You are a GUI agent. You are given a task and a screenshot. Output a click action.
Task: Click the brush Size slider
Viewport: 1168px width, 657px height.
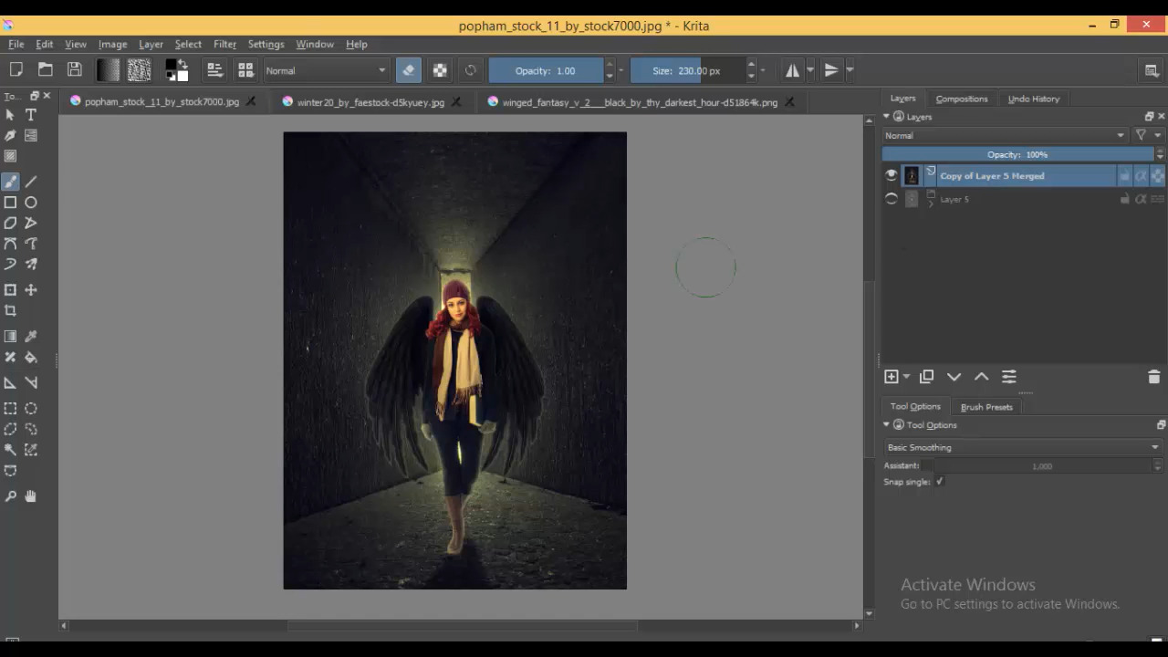click(x=686, y=70)
